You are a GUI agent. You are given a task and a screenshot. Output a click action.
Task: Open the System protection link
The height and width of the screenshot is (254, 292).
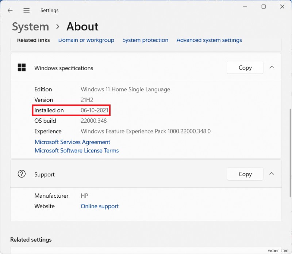pos(145,40)
